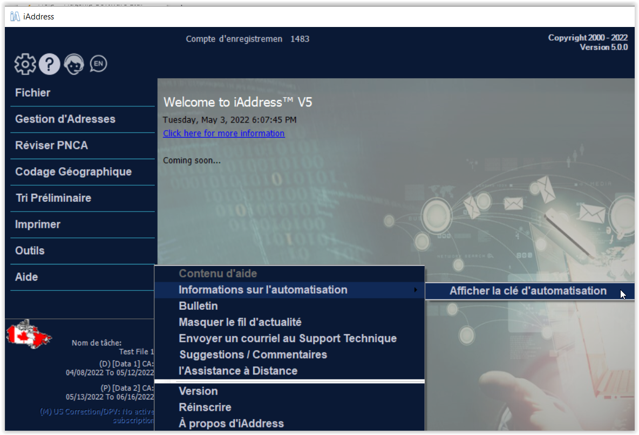Click the registration count '1483'

(x=300, y=39)
